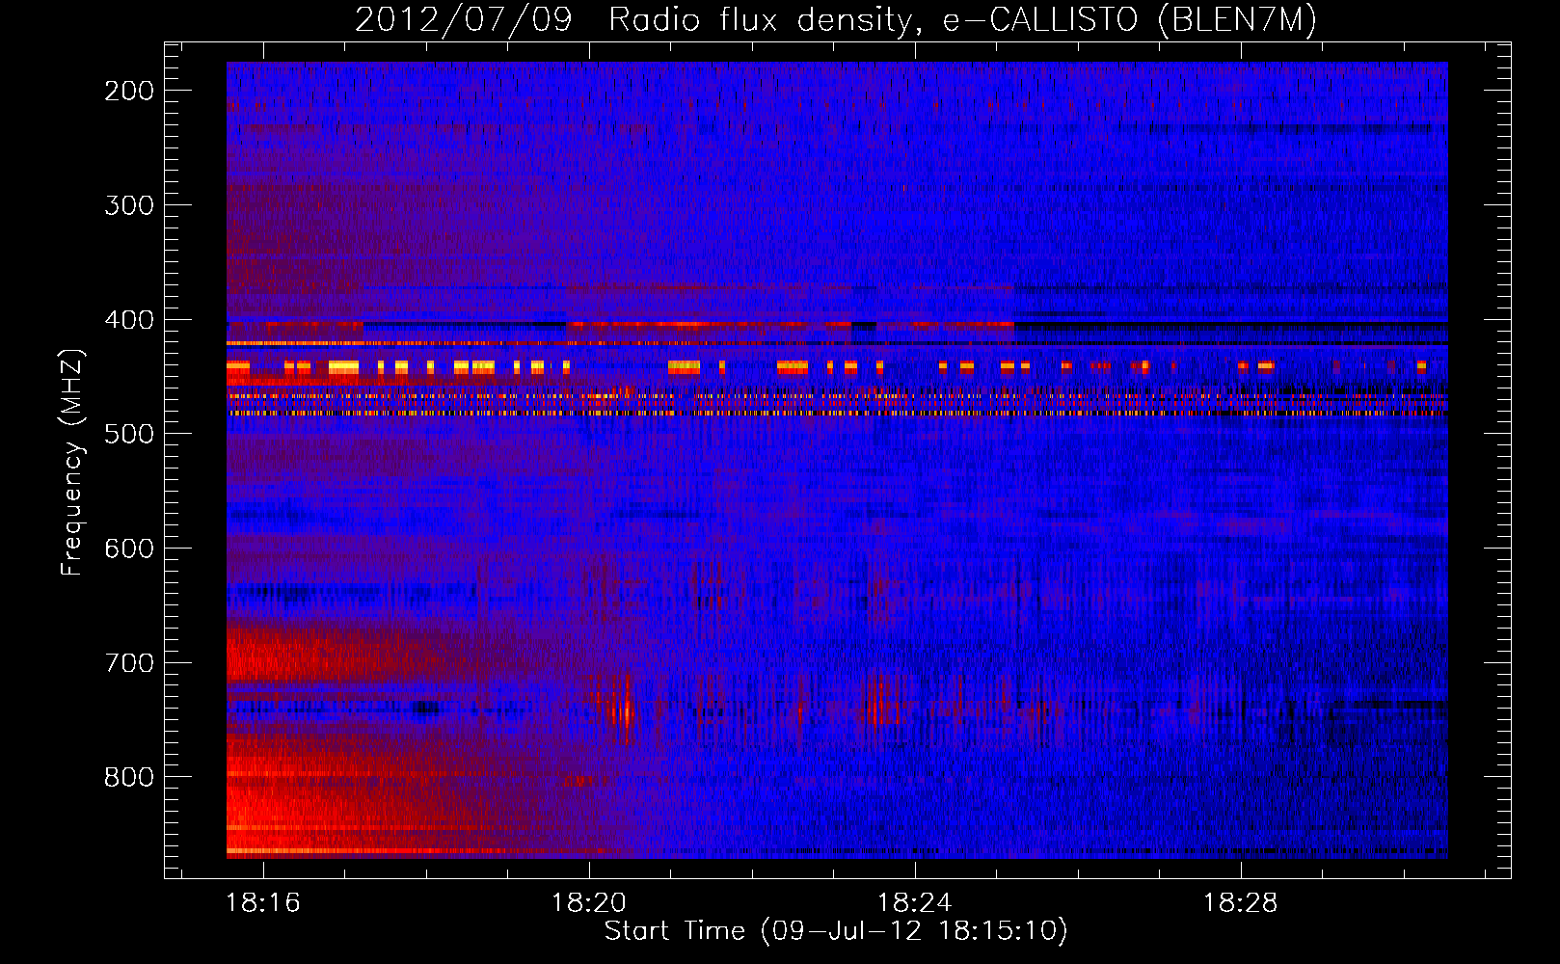Click the 'Start Time (09-Jul-12 18:15:10)' axis label
The height and width of the screenshot is (964, 1560).
(836, 931)
